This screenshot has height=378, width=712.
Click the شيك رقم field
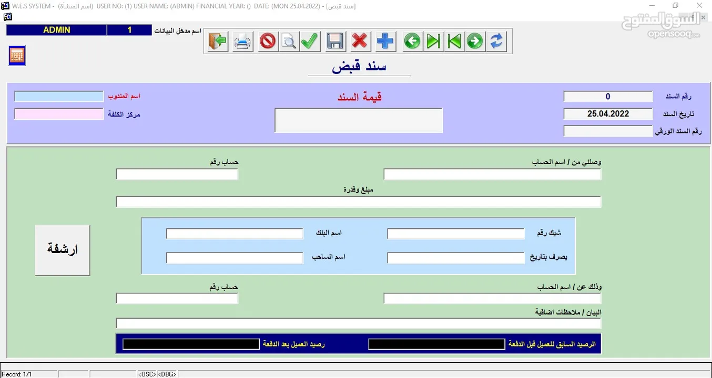pyautogui.click(x=456, y=234)
